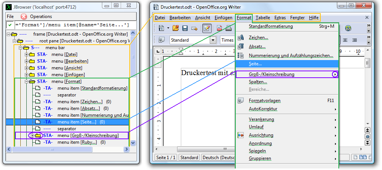Click the New document icon in toolbar
Image resolution: width=382 pixels, height=170 pixels.
coord(162,28)
